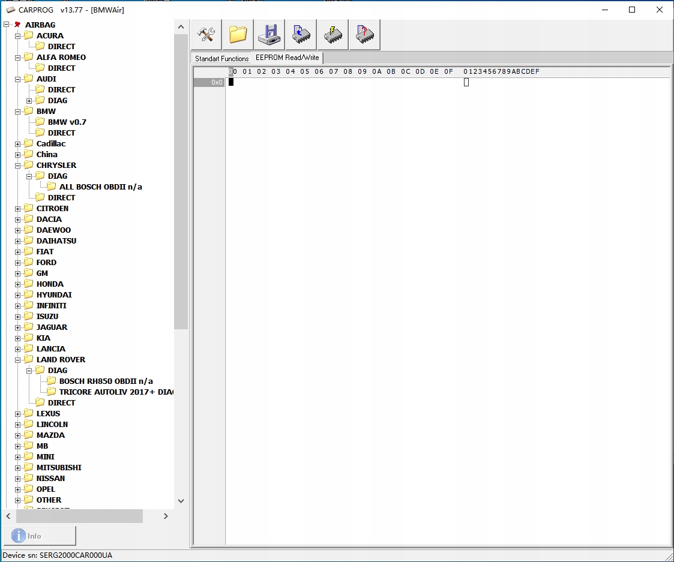674x562 pixels.
Task: Select the OTHER tree item
Action: (x=49, y=500)
